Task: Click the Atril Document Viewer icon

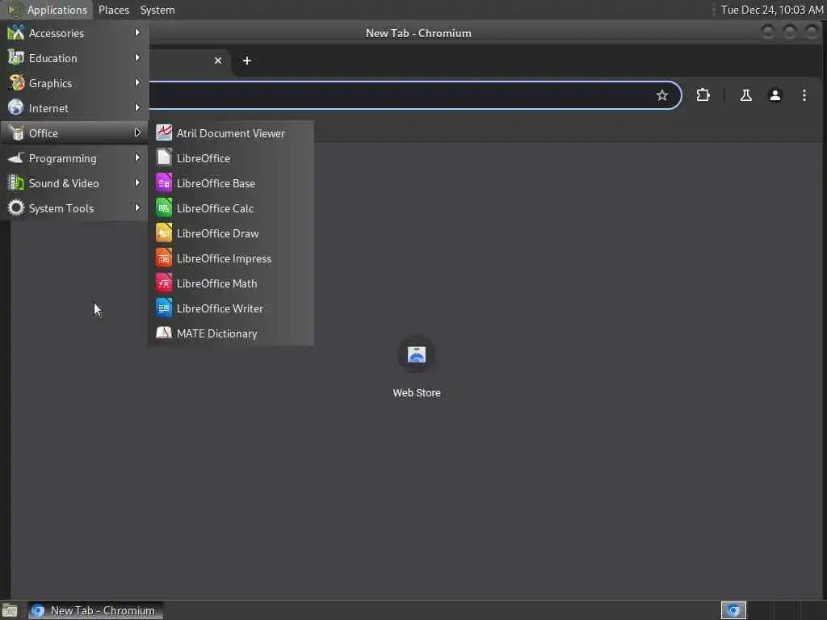Action: pyautogui.click(x=164, y=133)
